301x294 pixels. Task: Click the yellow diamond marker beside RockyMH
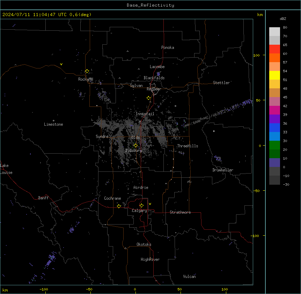coord(87,71)
